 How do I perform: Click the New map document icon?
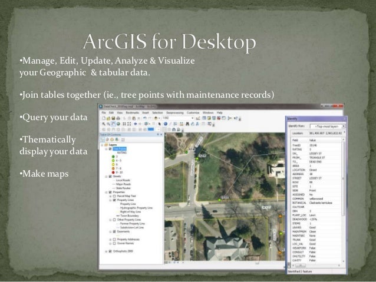104,118
